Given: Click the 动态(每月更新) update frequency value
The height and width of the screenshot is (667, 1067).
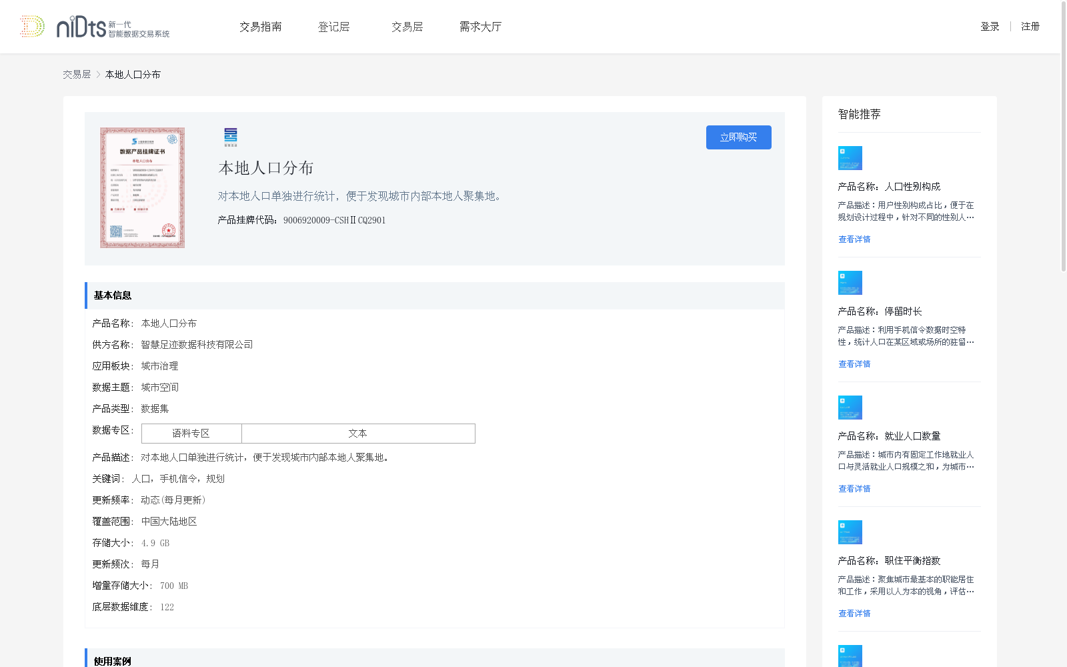Looking at the screenshot, I should pyautogui.click(x=173, y=500).
